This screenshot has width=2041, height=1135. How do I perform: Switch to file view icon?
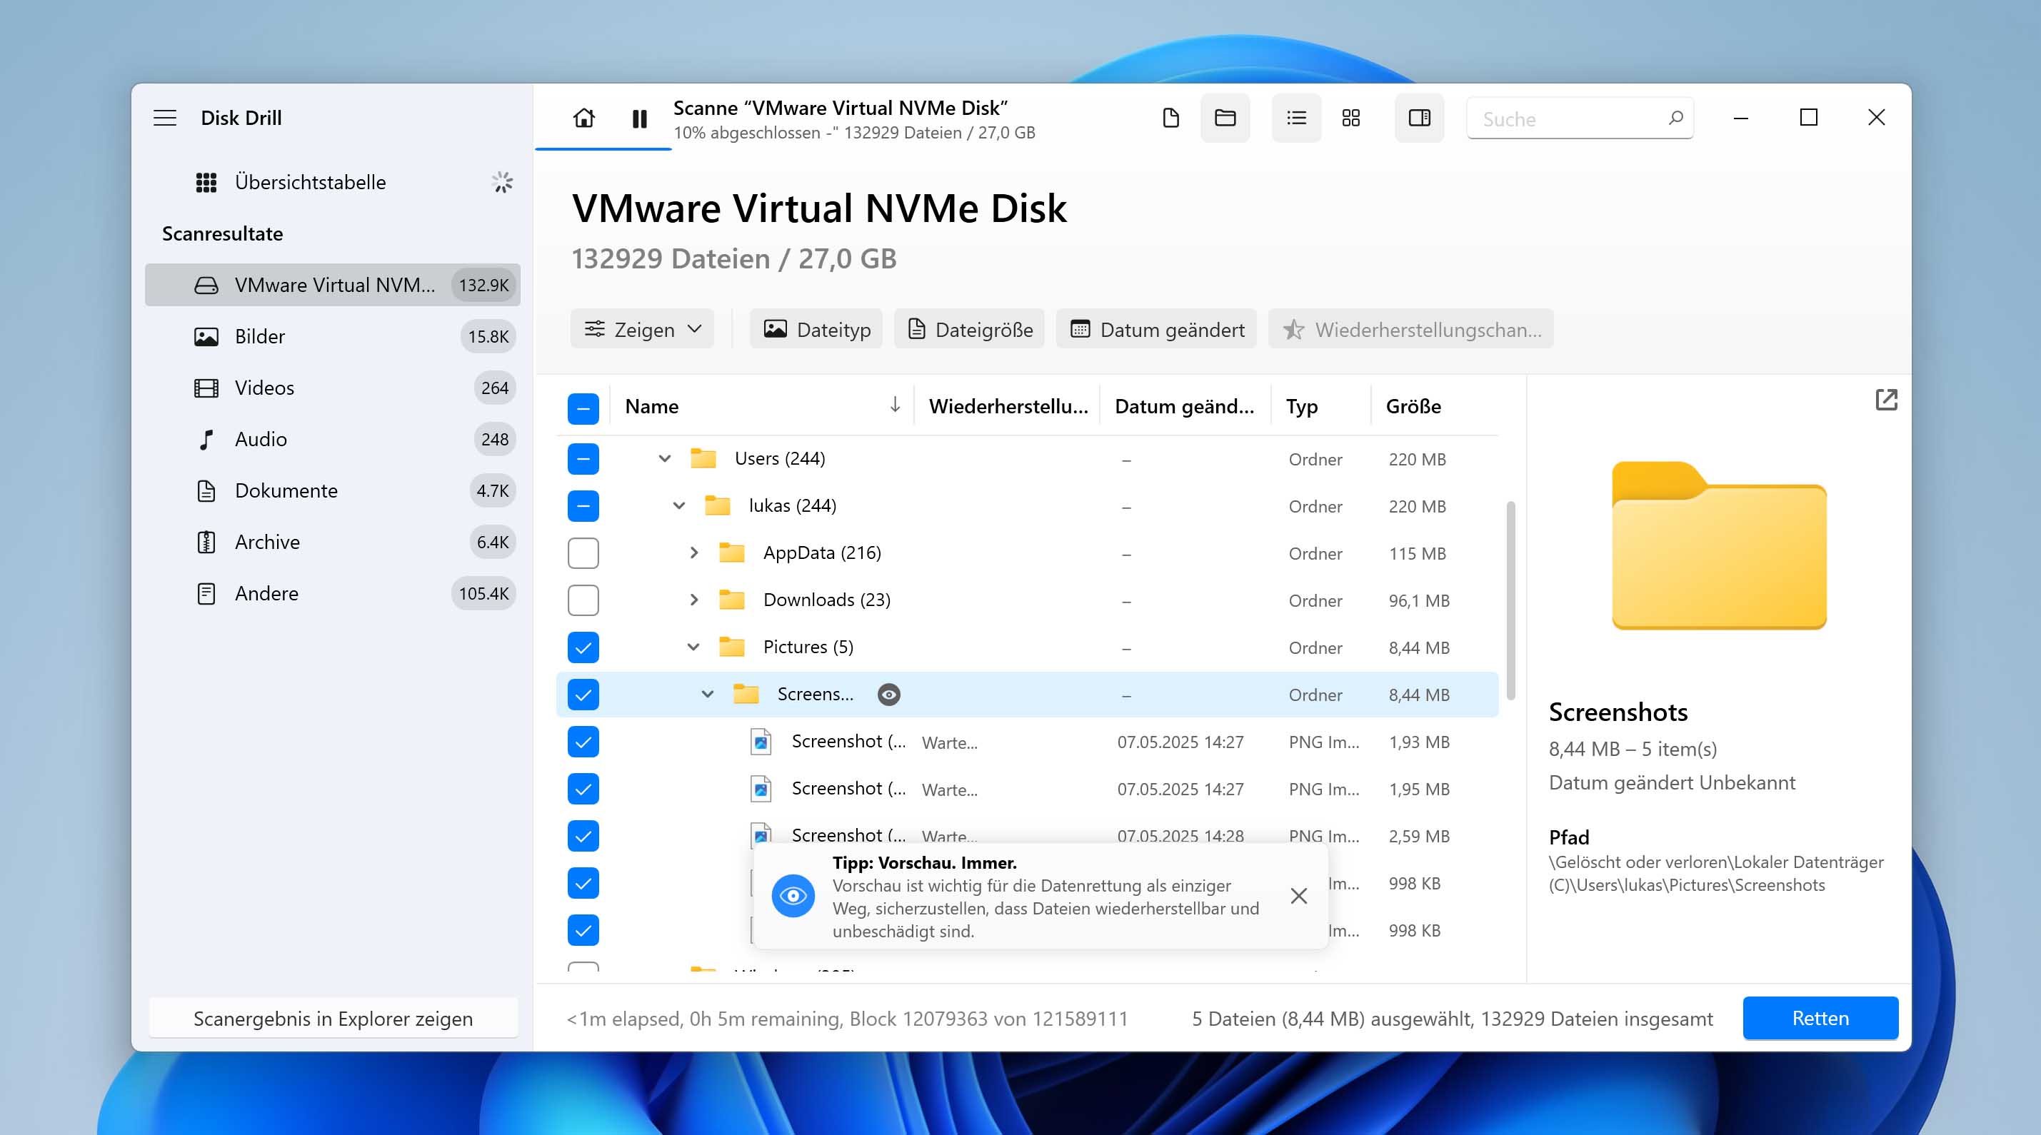click(1170, 118)
